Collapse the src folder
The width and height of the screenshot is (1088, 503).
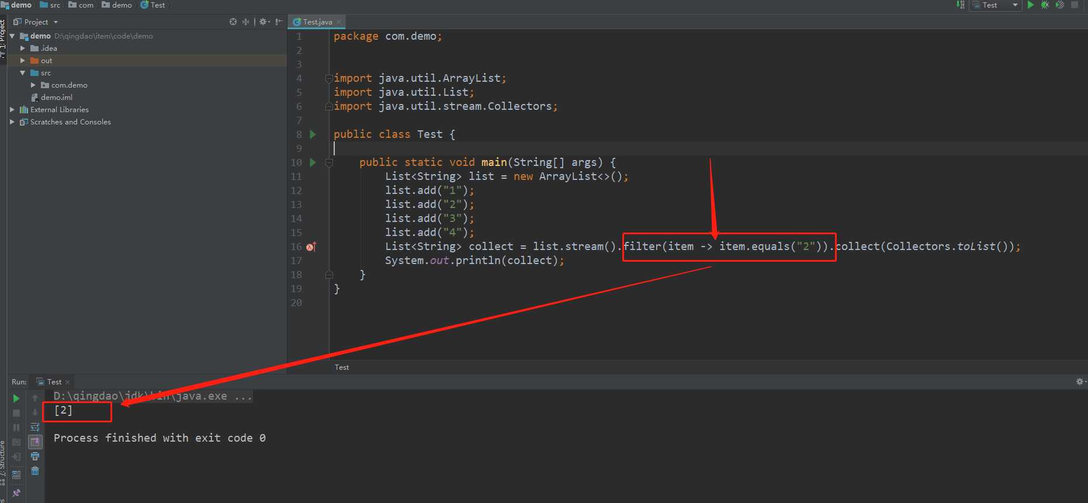pos(23,73)
